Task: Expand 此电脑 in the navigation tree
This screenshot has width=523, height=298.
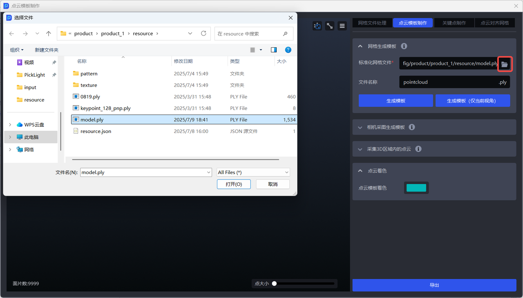Action: [10, 137]
